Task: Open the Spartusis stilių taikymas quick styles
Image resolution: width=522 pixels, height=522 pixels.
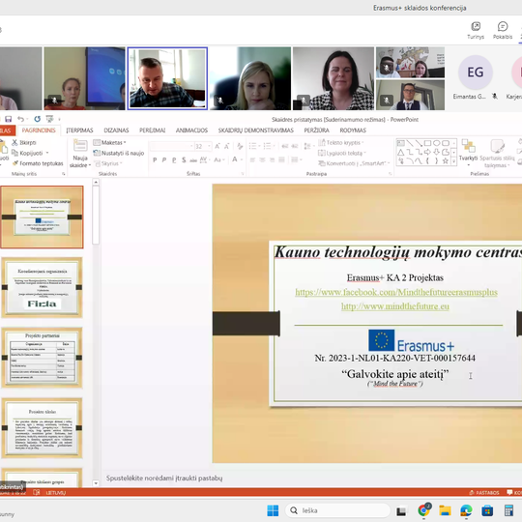Action: (x=497, y=154)
